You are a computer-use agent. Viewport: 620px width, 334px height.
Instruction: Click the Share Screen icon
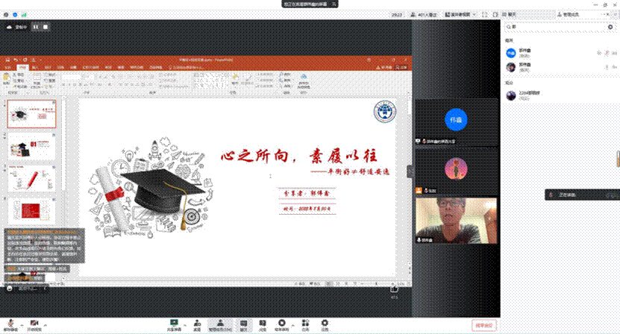click(x=173, y=323)
